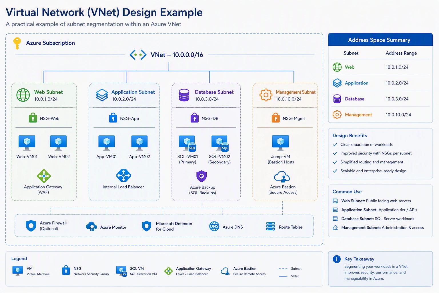Click the 10.0.10.0/24 address in the summary table

(398, 115)
